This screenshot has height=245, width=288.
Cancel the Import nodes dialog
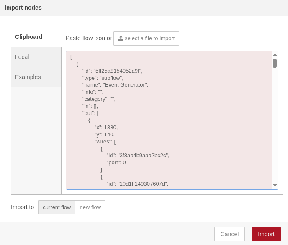tap(229, 234)
